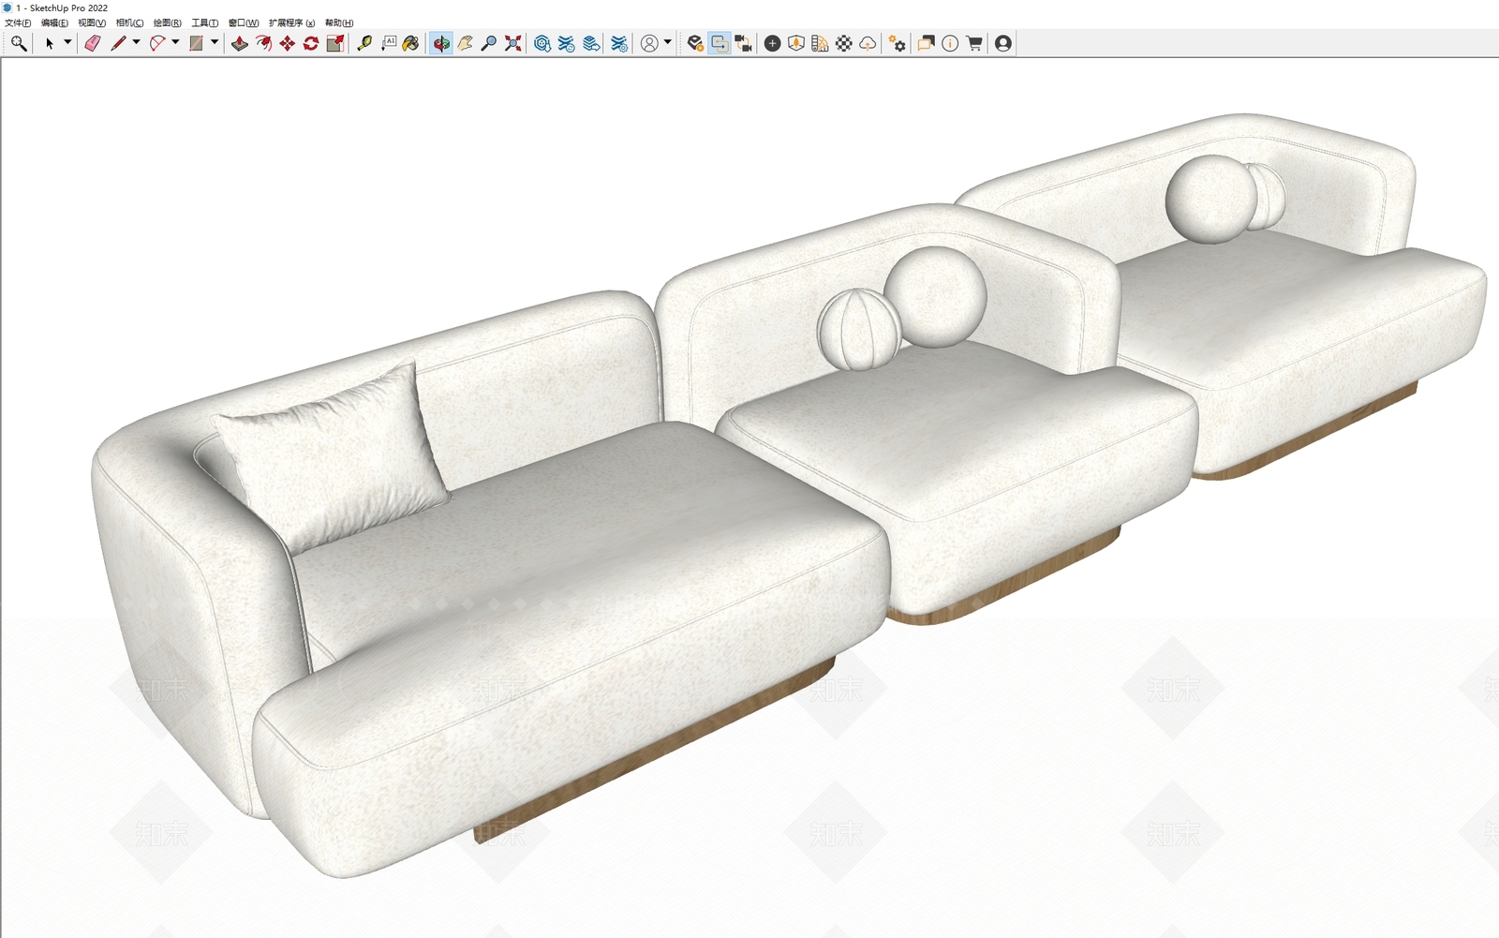Expand the Rectangle tool dropdown arrow
Viewport: 1499px width, 938px height.
coord(215,42)
